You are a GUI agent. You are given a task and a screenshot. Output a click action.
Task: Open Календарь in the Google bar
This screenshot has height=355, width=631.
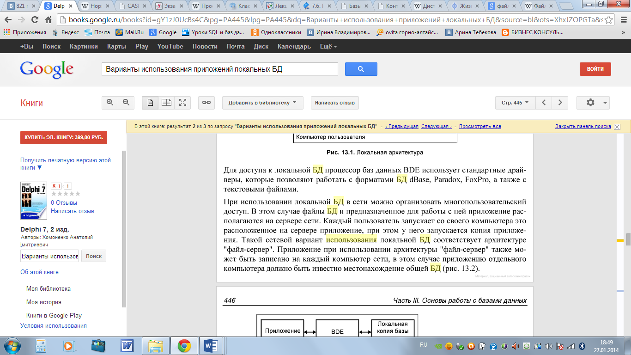coord(294,46)
